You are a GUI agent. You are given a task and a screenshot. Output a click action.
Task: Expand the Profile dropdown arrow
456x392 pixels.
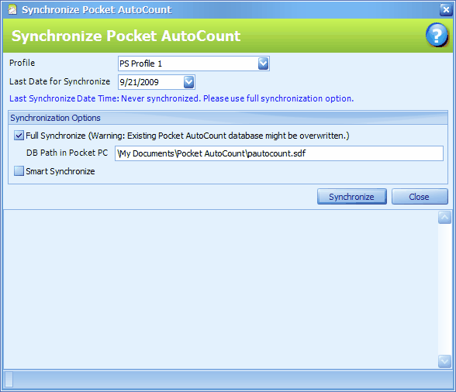pos(263,64)
